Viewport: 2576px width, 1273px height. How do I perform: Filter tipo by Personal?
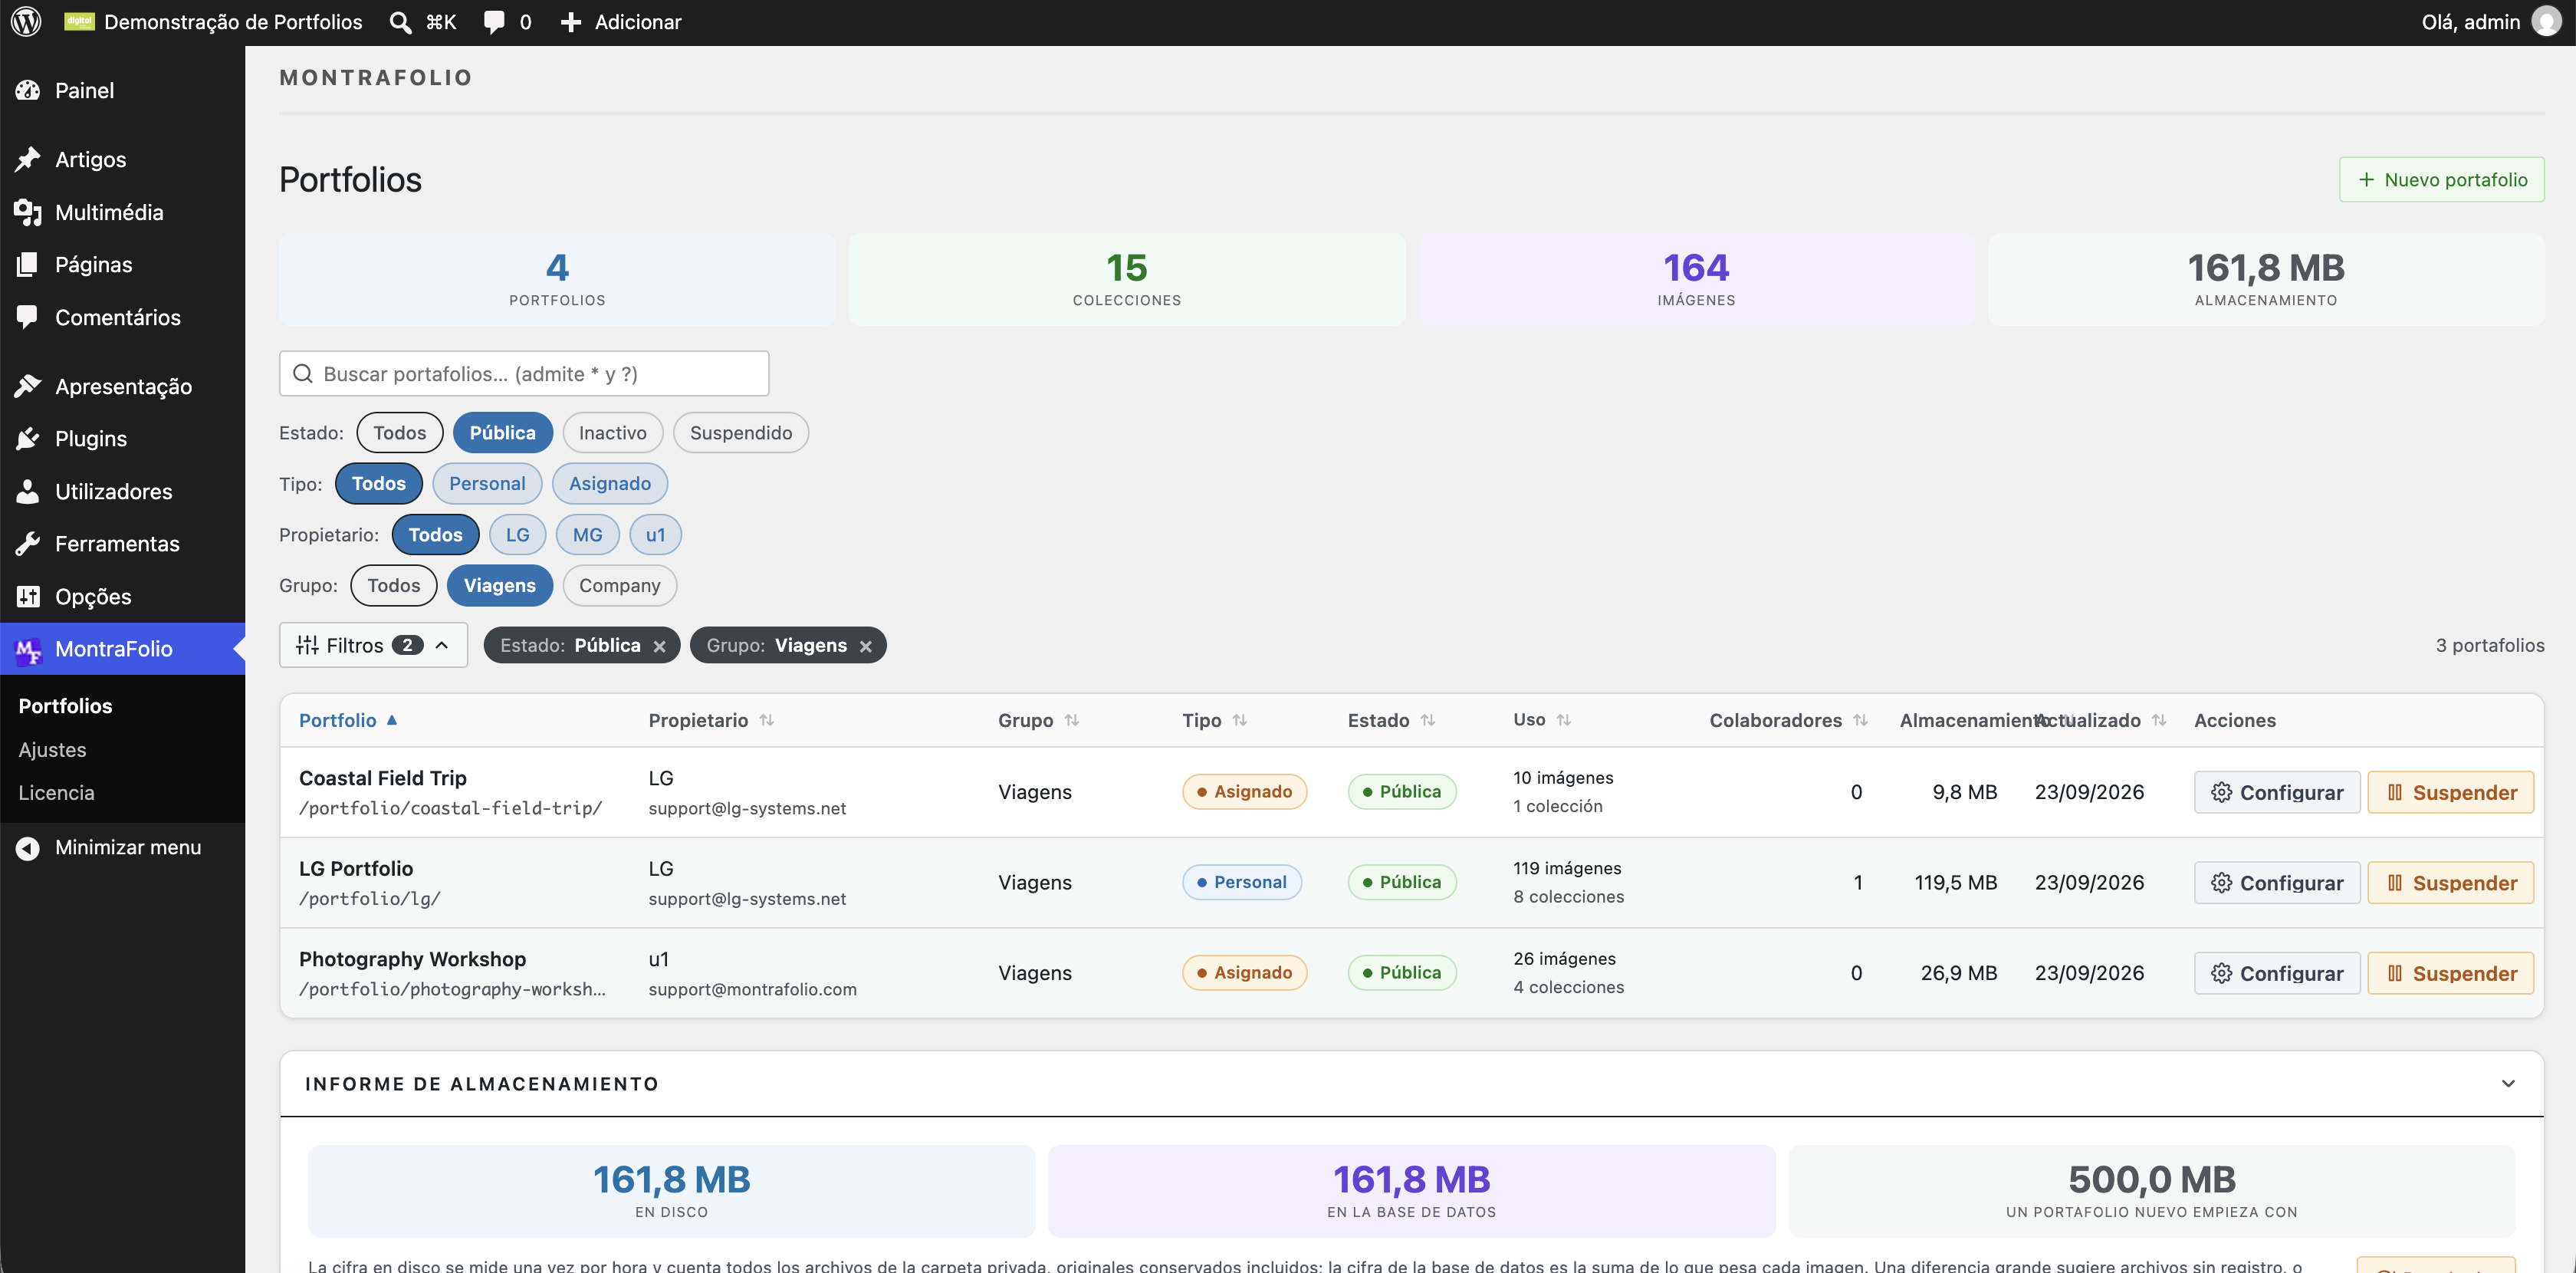487,484
